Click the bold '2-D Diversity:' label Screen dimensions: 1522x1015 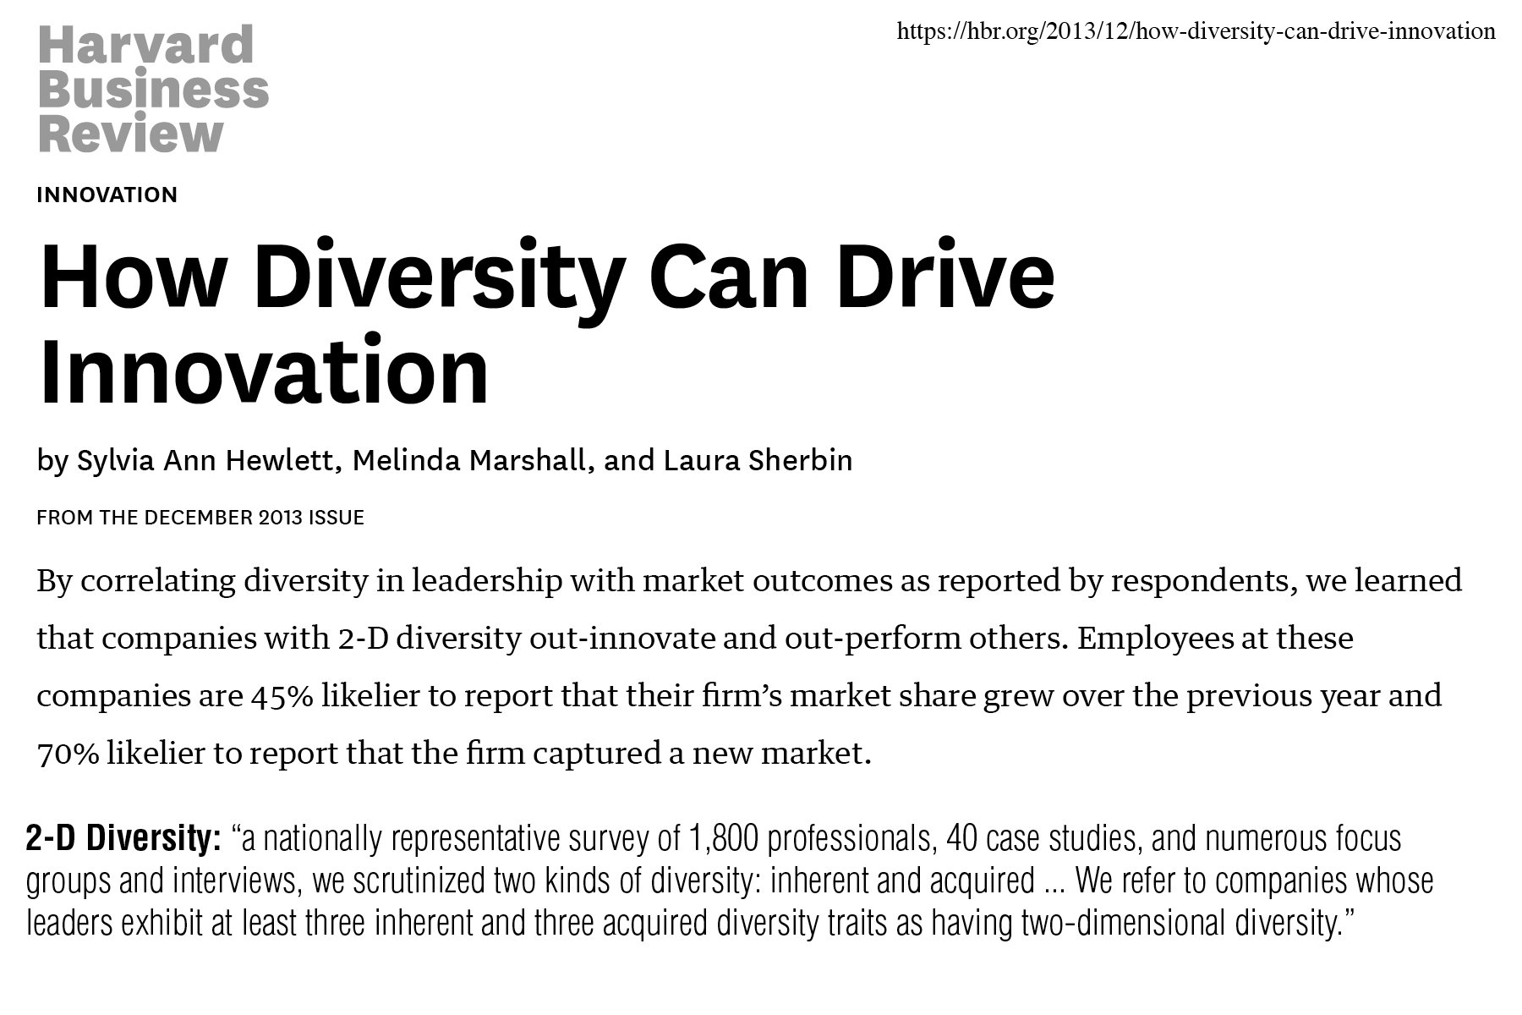123,838
